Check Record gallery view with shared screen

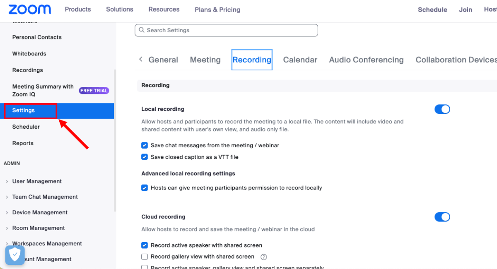click(x=145, y=257)
